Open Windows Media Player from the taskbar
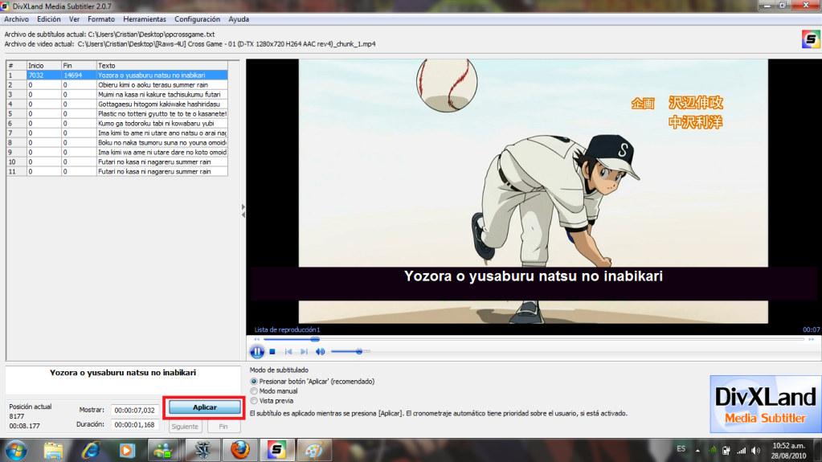This screenshot has height=462, width=822. coord(126,451)
